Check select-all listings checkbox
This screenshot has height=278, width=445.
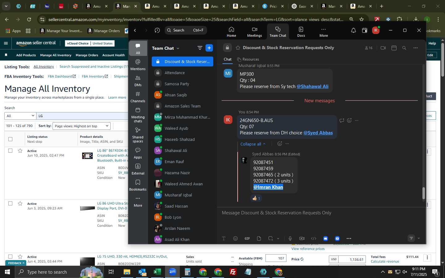(x=10, y=139)
